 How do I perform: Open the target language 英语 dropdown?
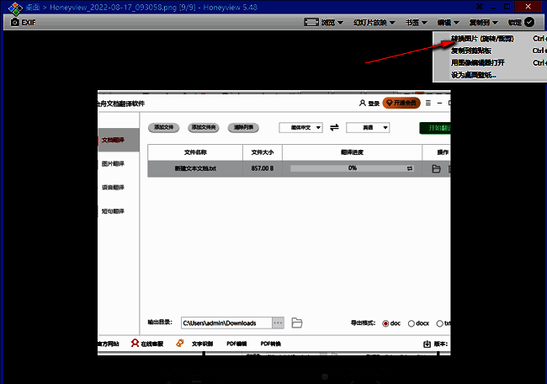coord(368,127)
